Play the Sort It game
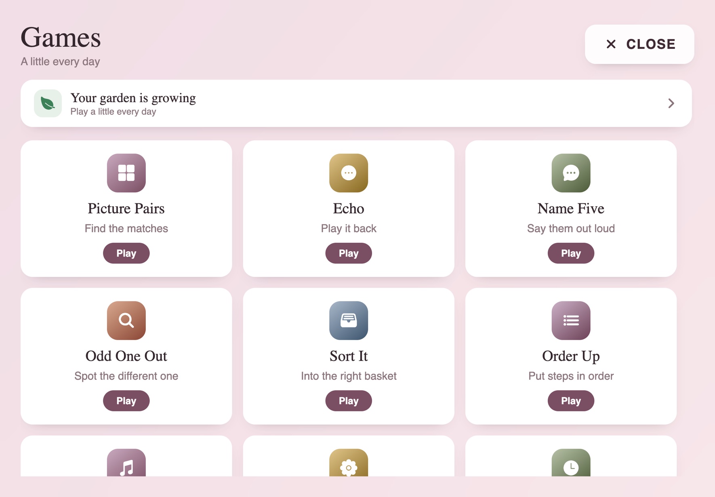 click(x=349, y=401)
